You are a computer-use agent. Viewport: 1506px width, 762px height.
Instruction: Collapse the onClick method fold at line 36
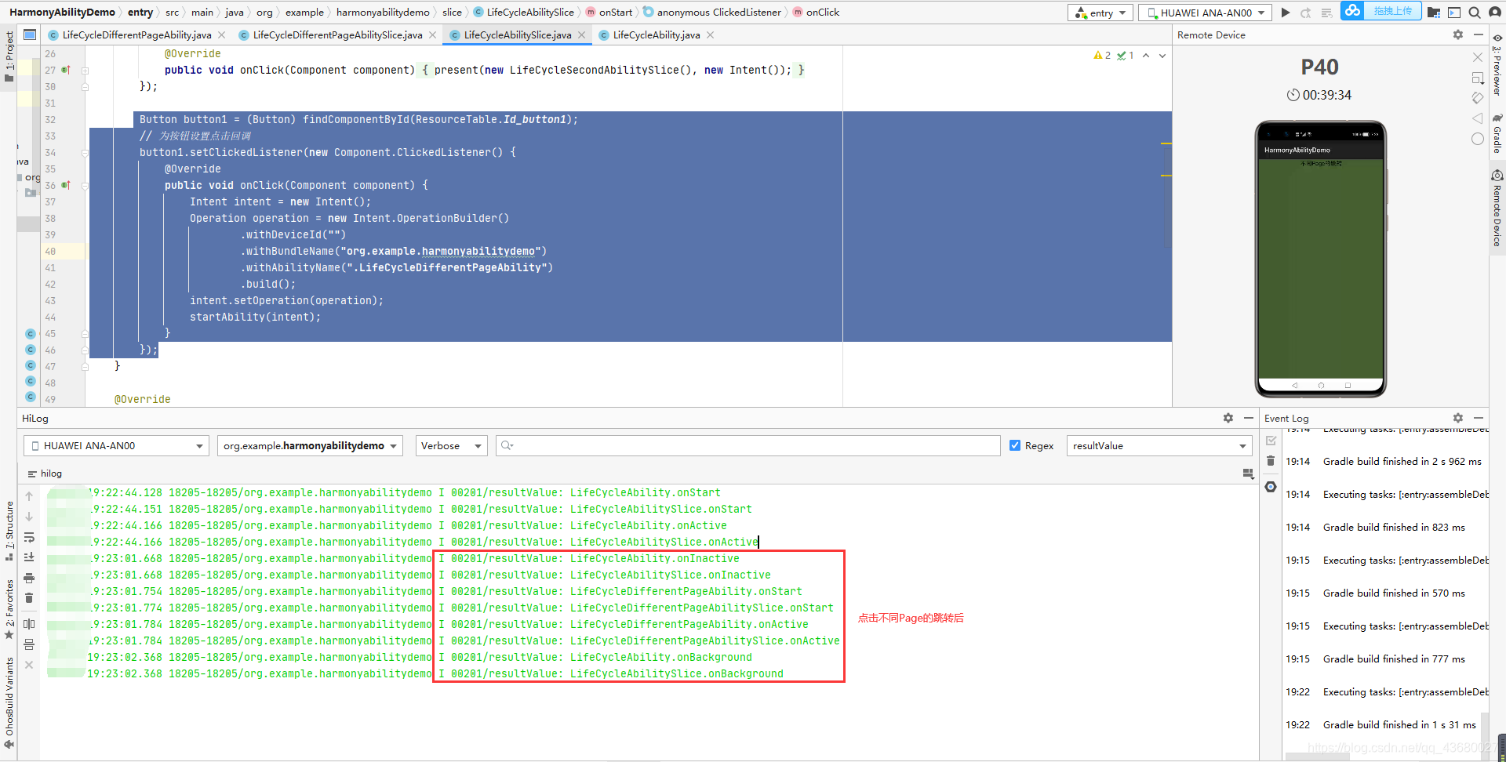85,186
